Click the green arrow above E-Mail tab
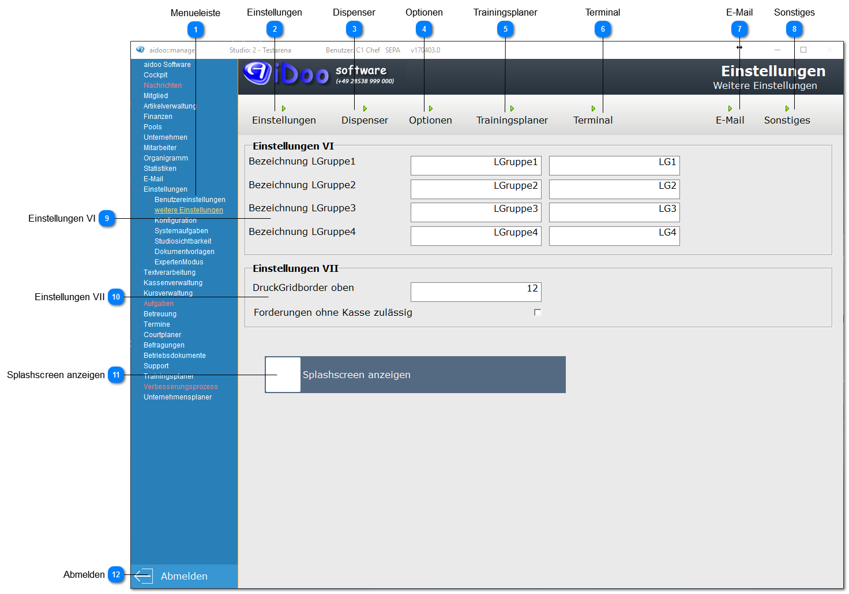Viewport: 849px width, 594px height. (730, 109)
